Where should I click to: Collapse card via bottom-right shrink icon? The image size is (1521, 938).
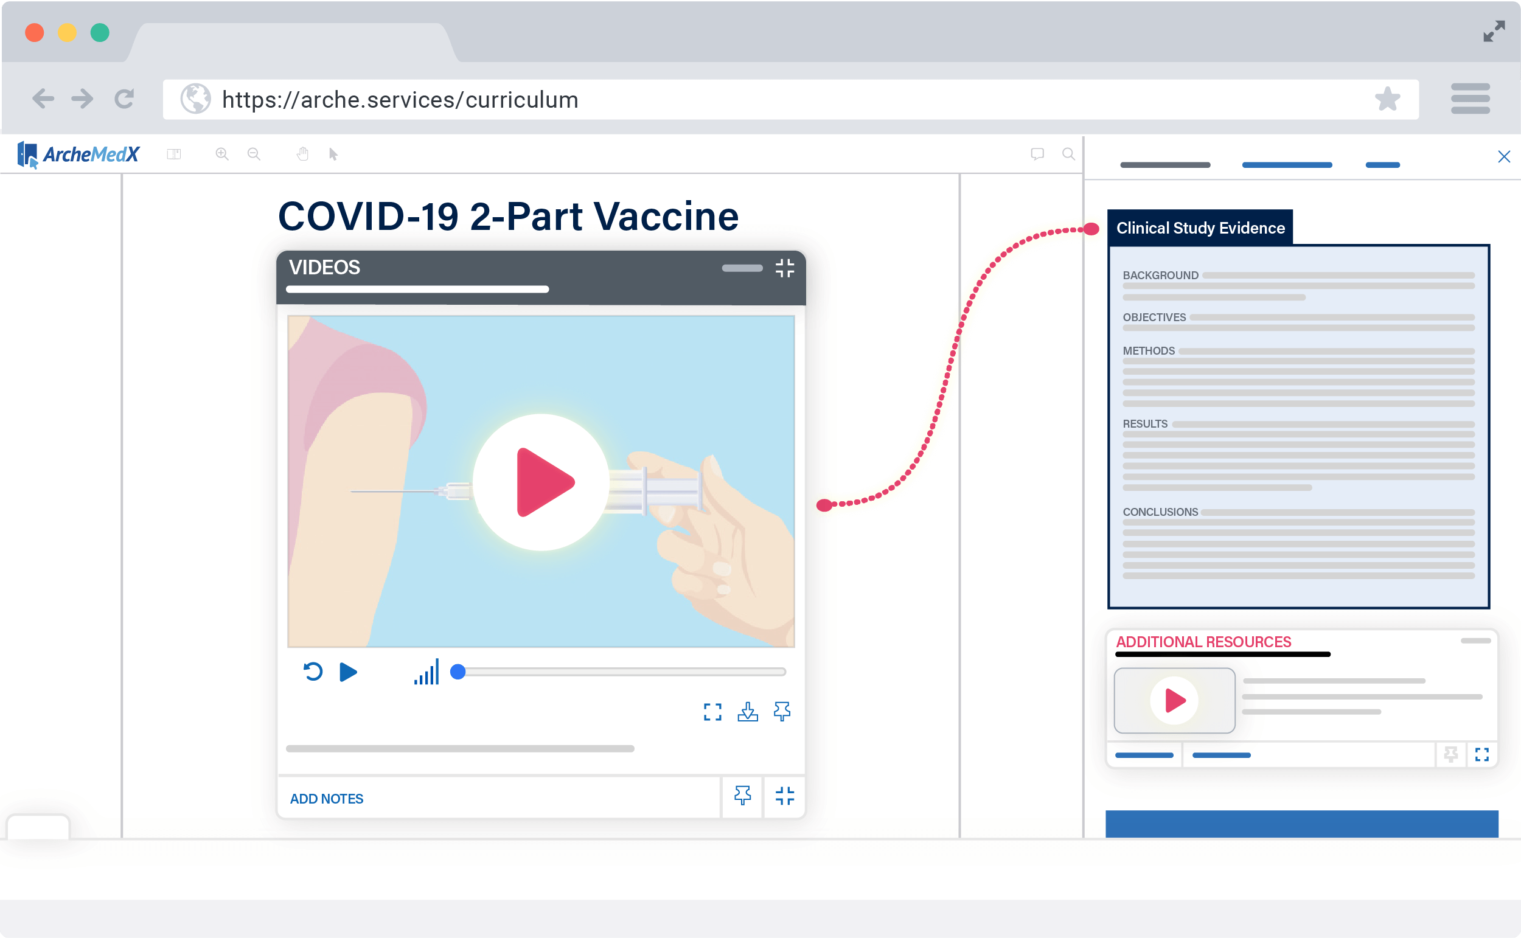785,796
